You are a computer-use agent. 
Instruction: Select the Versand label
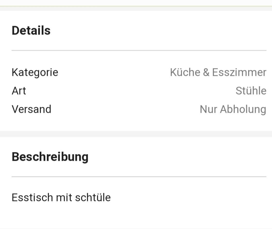(31, 109)
